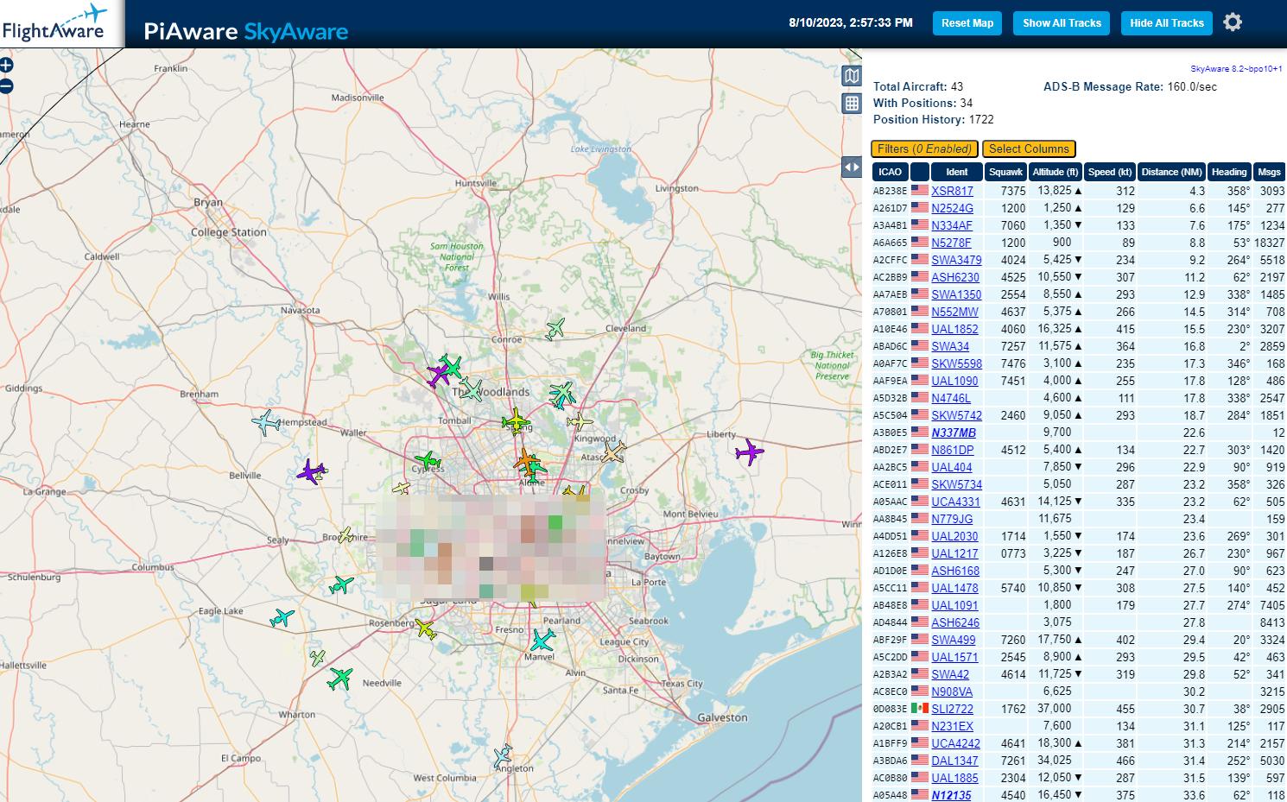Viewport: 1287px width, 802px height.
Task: Sort table by Distance (NM) column
Action: pos(1171,172)
